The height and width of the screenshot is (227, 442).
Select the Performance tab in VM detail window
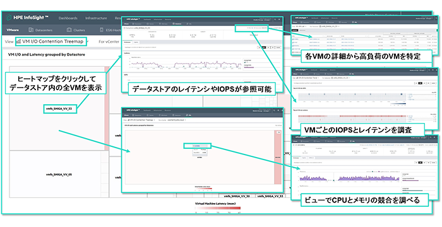(x=296, y=158)
